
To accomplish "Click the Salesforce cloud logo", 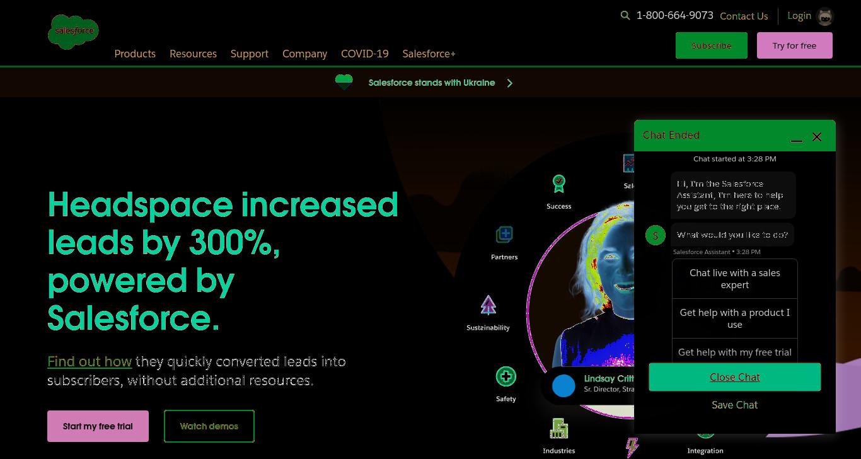I will (73, 32).
